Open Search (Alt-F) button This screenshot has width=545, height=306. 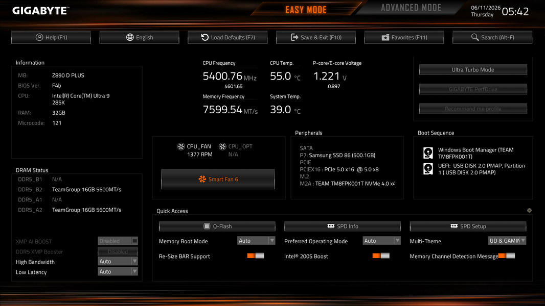[492, 37]
